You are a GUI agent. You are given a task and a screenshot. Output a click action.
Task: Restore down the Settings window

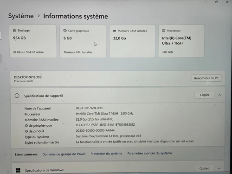pyautogui.click(x=216, y=2)
